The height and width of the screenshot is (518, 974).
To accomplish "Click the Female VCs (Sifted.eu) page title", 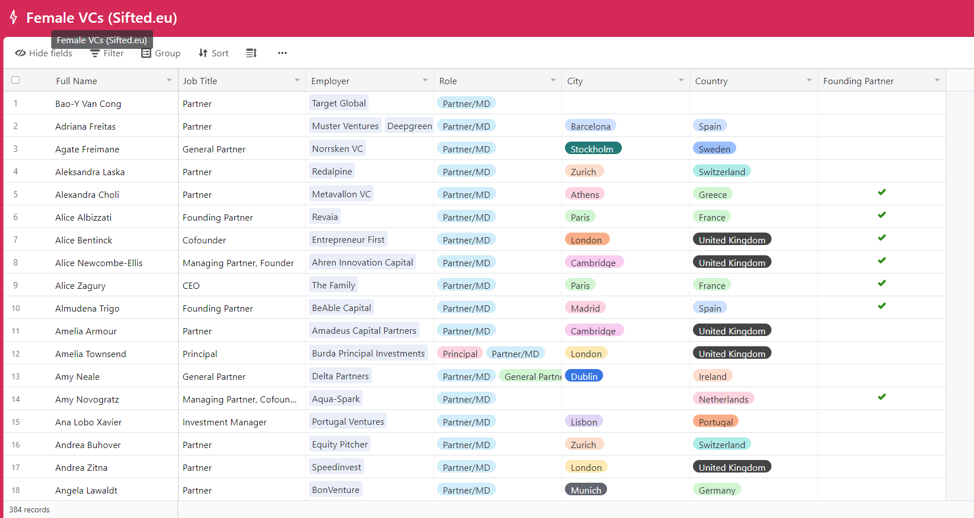I will 102,18.
